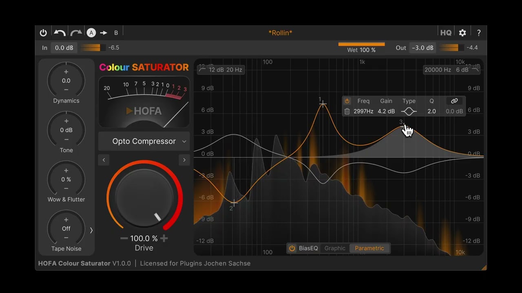Select the A preset state
Screen dimensions: 522x293
tap(91, 33)
